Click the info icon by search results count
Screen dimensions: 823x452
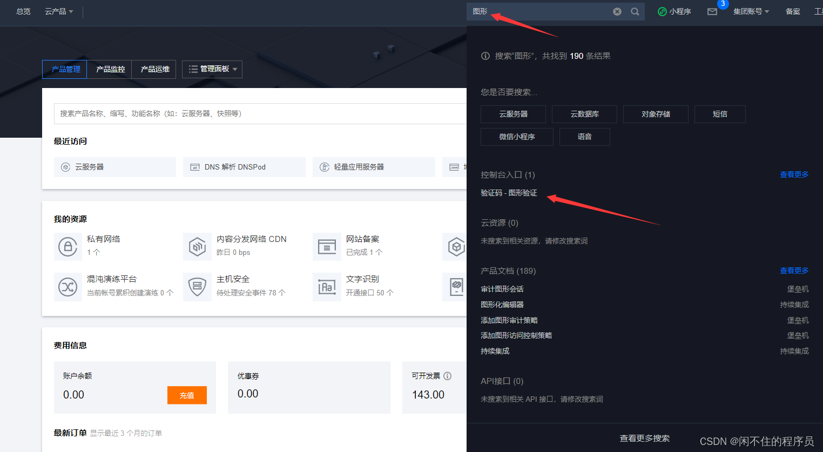pos(485,56)
